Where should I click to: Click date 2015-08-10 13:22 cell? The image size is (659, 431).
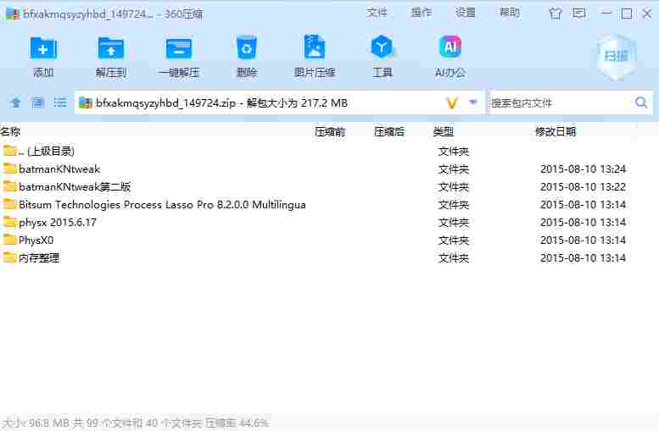[x=583, y=187]
